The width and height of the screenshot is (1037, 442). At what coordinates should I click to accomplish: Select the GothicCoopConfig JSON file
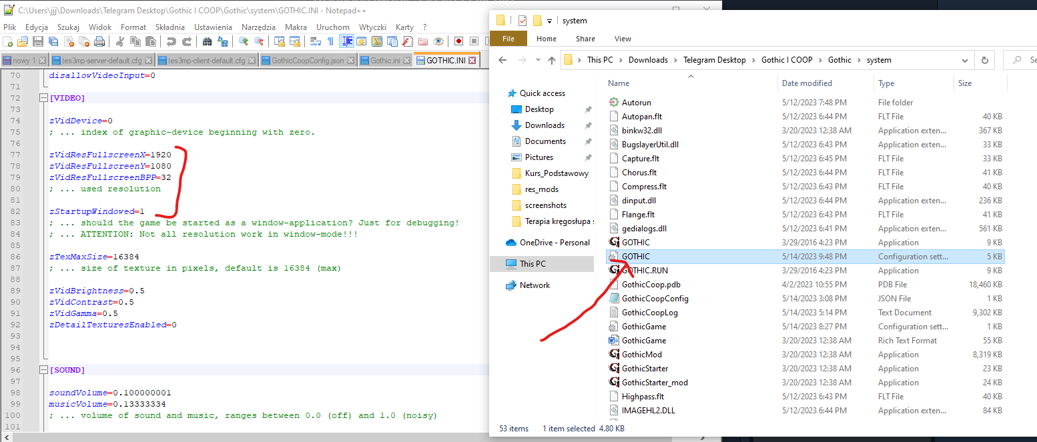click(x=804, y=299)
